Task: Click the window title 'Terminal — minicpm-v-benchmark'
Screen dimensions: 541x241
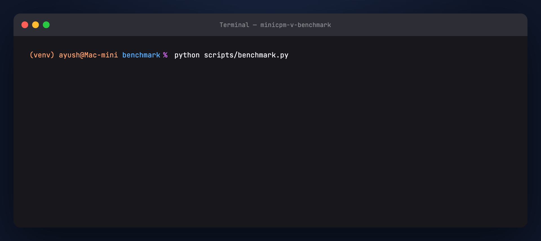Action: coord(275,25)
